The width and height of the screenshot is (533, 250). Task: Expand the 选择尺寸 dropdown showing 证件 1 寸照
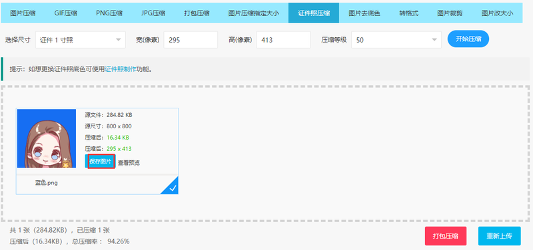81,40
